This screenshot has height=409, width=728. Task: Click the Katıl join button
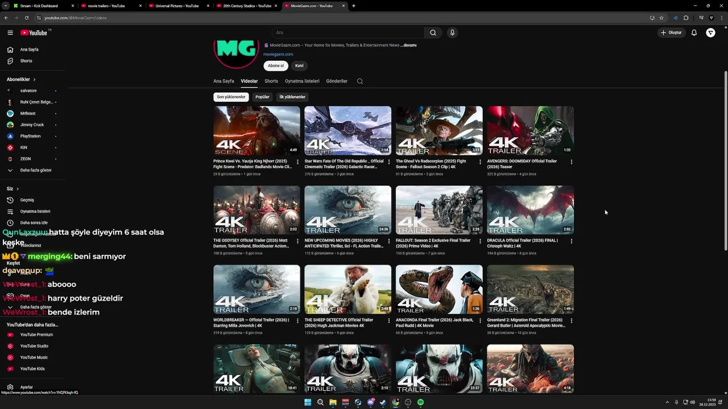(x=299, y=66)
